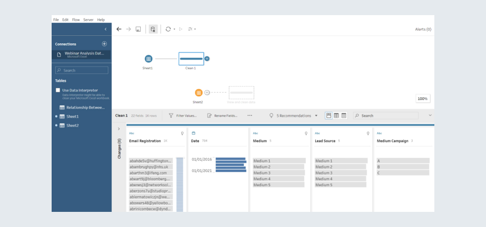Open the 100% zoom level control
This screenshot has height=227, width=486.
(x=423, y=98)
